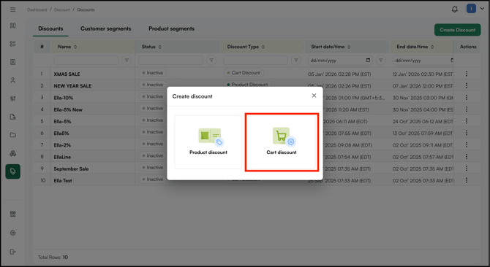This screenshot has width=490, height=267.
Task: Open actions menu for Ella-2% row
Action: (x=467, y=144)
